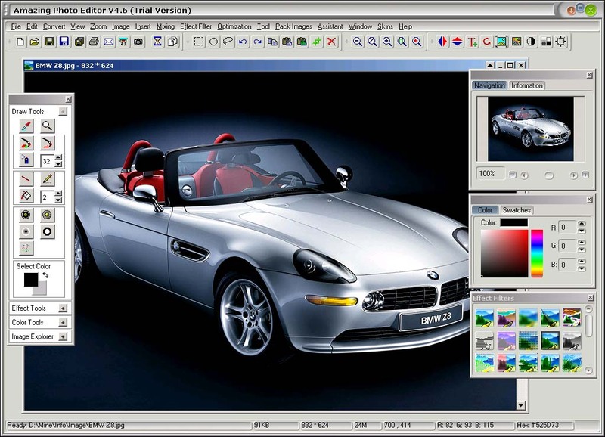Select the Pencil drawing tool
This screenshot has height=437, width=605.
coord(49,178)
